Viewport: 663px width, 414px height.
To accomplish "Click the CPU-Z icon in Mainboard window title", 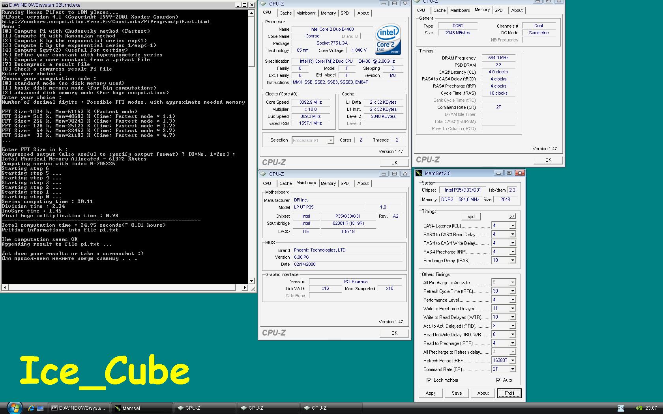I will coord(263,174).
